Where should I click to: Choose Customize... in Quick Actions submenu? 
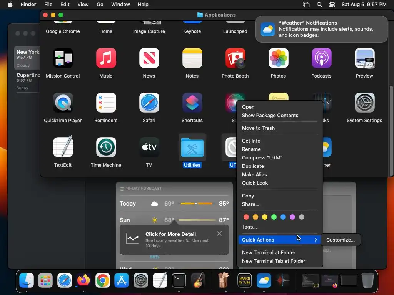tap(341, 240)
